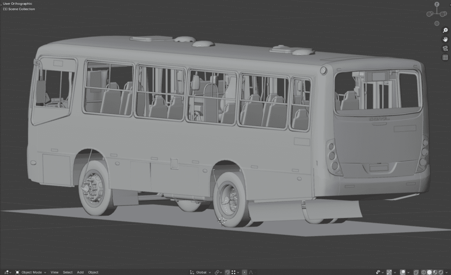Toggle the snap magnet button

coord(227,272)
